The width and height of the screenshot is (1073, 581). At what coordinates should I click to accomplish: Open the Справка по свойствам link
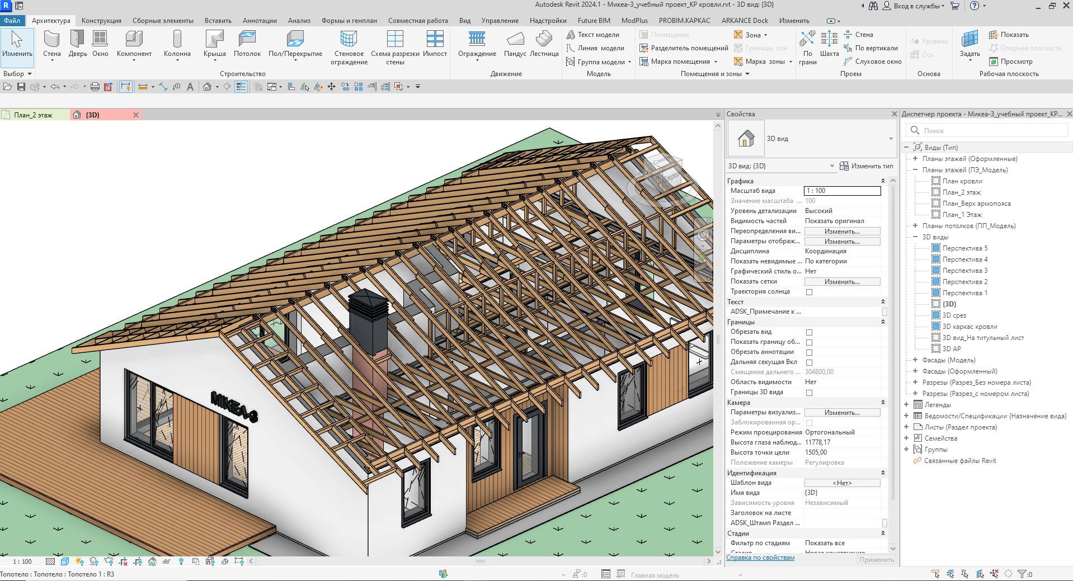point(760,558)
